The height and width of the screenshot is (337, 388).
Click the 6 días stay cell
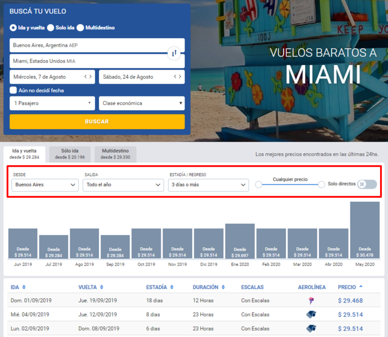click(x=153, y=329)
